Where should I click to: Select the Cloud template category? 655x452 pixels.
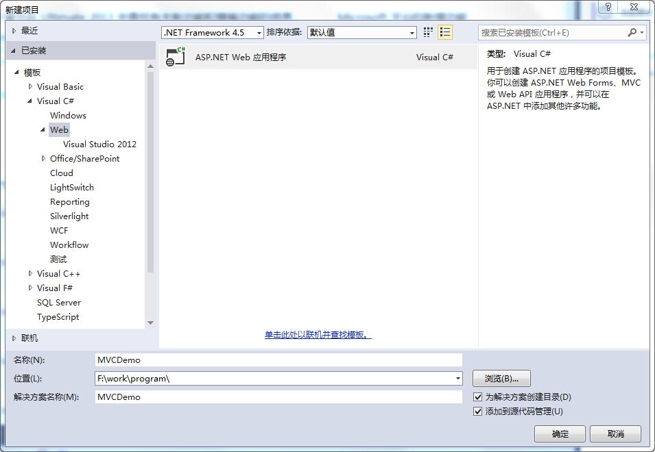coord(62,173)
